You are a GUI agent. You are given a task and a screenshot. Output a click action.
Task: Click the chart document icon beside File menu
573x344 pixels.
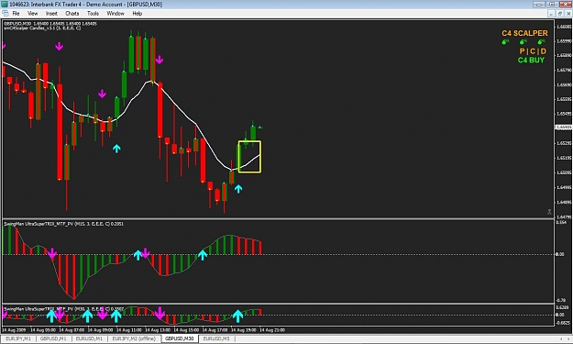(6, 13)
